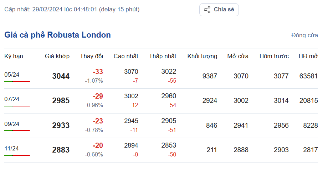Open the Giá cà phê Robusta London link
The image size is (333, 171).
(57, 35)
